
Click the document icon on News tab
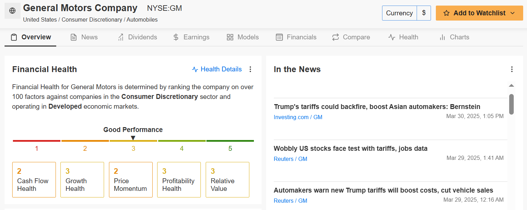click(x=74, y=37)
